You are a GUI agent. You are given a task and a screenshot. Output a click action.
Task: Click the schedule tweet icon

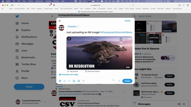click(x=79, y=81)
